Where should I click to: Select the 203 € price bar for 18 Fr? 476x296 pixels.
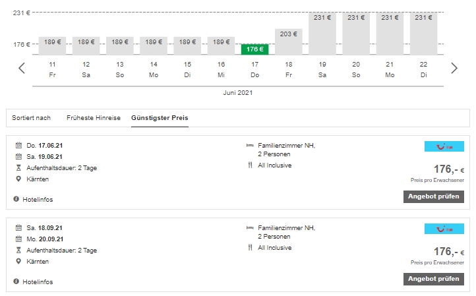pyautogui.click(x=288, y=42)
